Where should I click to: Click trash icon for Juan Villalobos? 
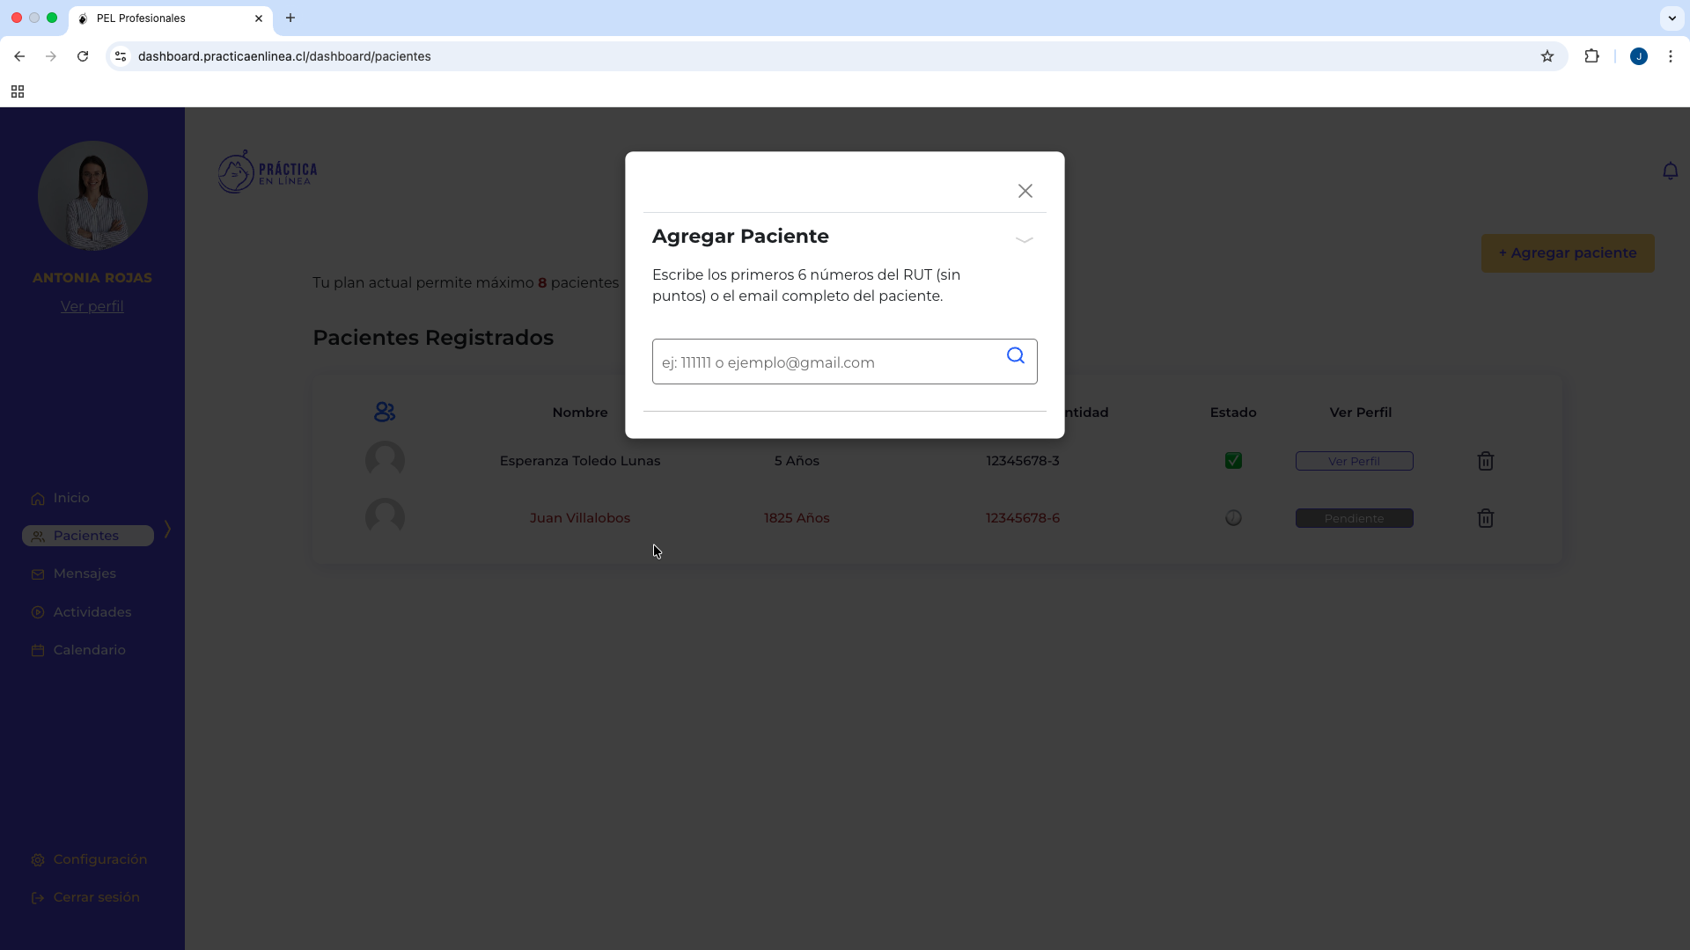(1485, 518)
